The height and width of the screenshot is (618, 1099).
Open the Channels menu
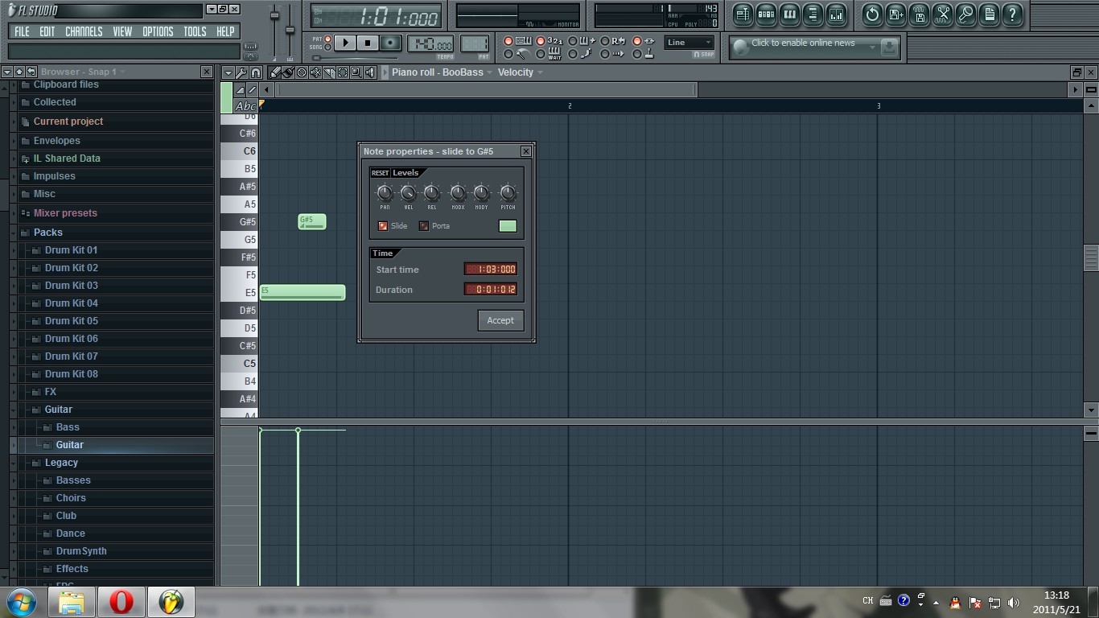(x=84, y=31)
